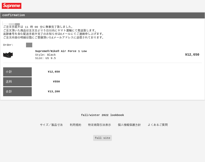Image resolution: width=205 pixels, height=162 pixels.
Task: Open the サイズ／製品寸法 link
Action: click(x=51, y=125)
